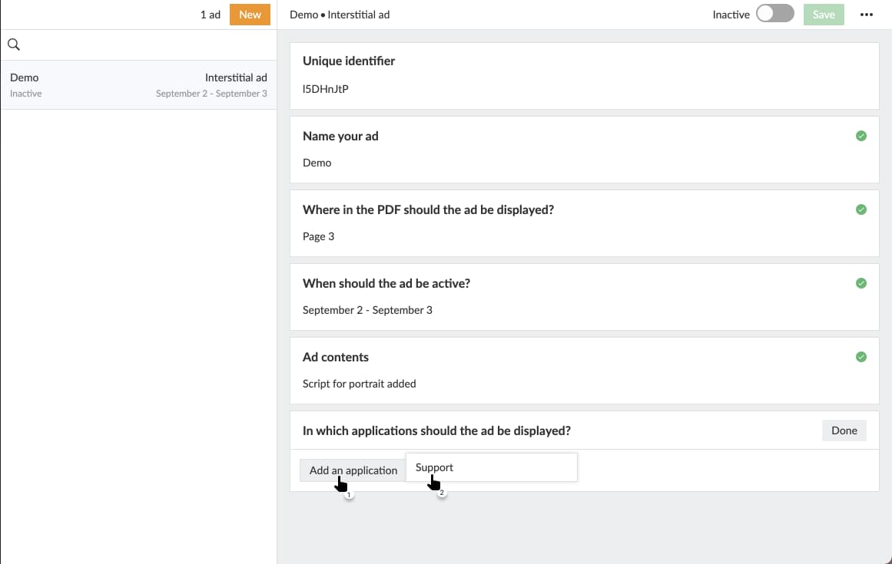Click the September 2 - September 3 date range
This screenshot has height=564, width=892.
[367, 309]
